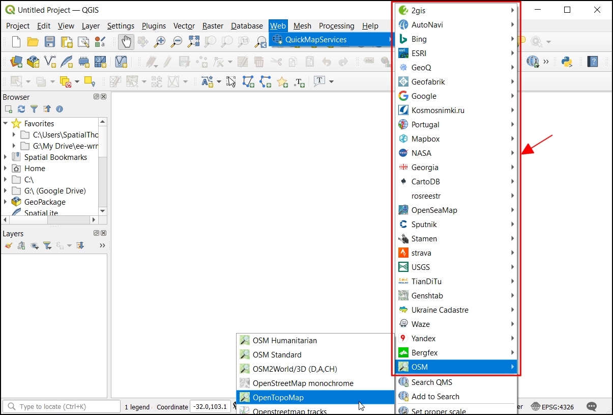Screen dimensions: 613x415
Task: Click the star Create Point annotation icon
Action: point(282,81)
